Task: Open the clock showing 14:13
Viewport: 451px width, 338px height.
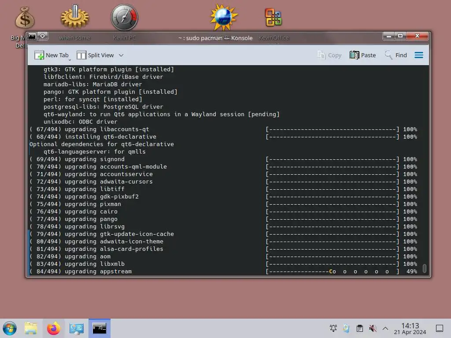Action: point(410,328)
